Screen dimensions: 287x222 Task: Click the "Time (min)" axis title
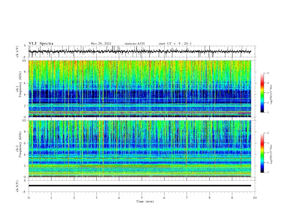(145, 201)
